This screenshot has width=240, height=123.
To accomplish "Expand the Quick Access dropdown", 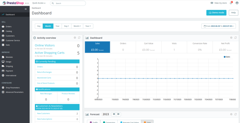I will [39, 3].
